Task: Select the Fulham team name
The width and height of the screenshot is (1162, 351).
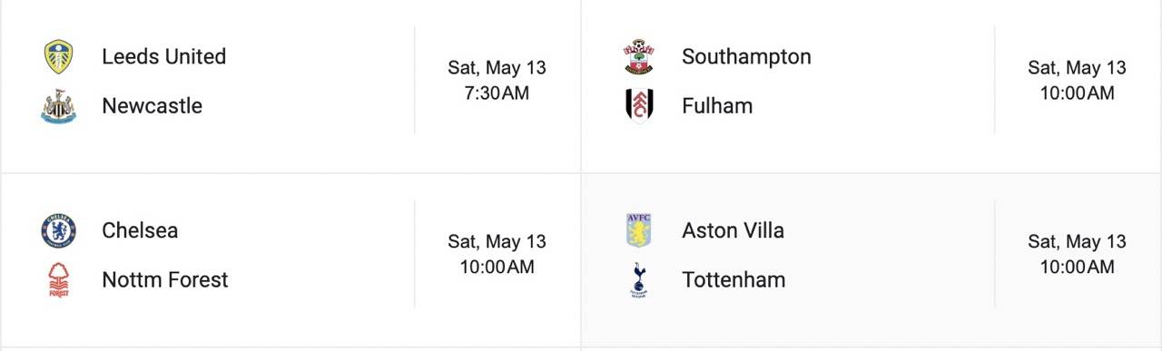Action: (717, 105)
